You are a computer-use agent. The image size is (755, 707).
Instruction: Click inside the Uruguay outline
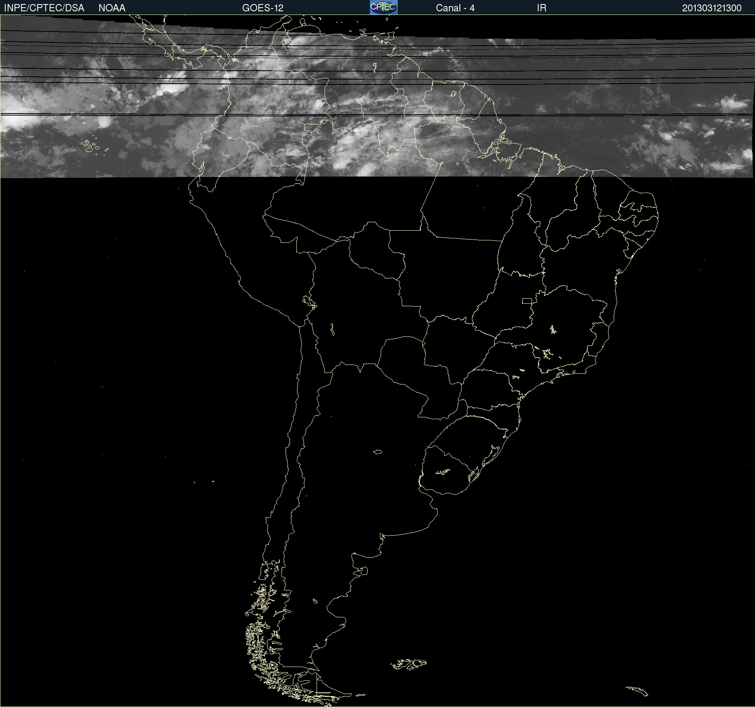click(x=444, y=473)
